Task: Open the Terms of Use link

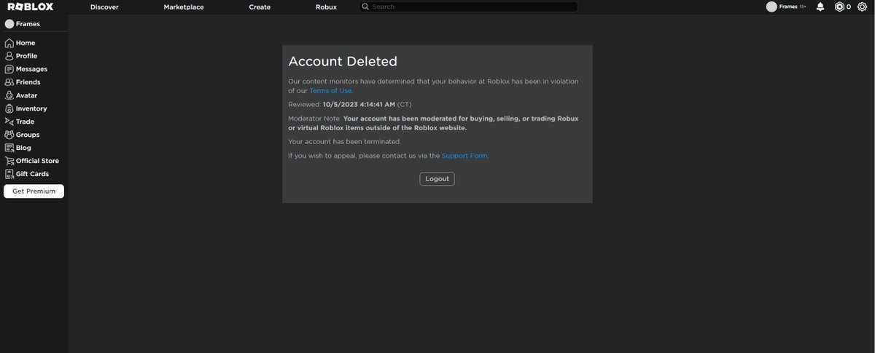Action: coord(331,90)
